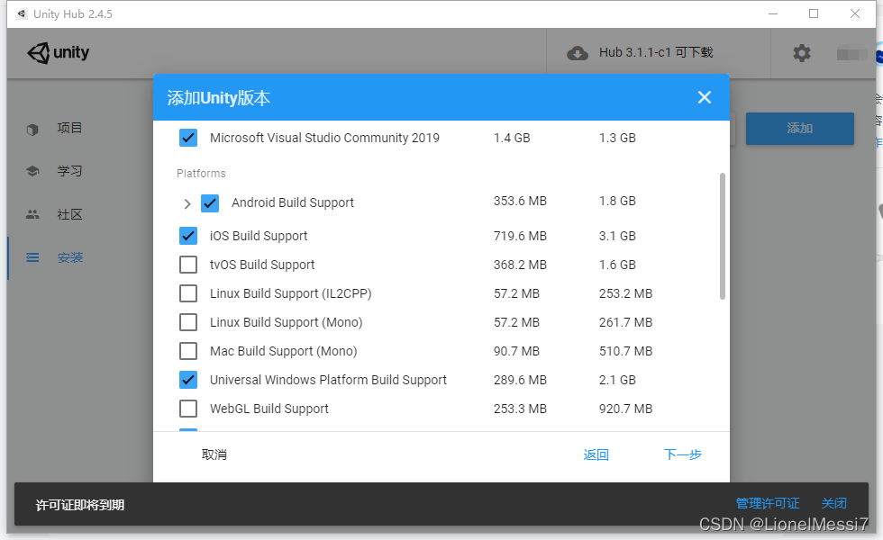The height and width of the screenshot is (540, 883).
Task: Maximize the Unity Hub window
Action: (x=814, y=13)
